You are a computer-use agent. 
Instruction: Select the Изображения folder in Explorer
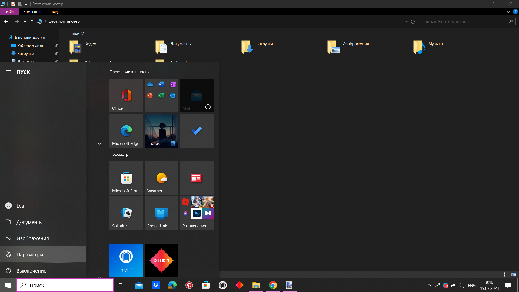(348, 47)
